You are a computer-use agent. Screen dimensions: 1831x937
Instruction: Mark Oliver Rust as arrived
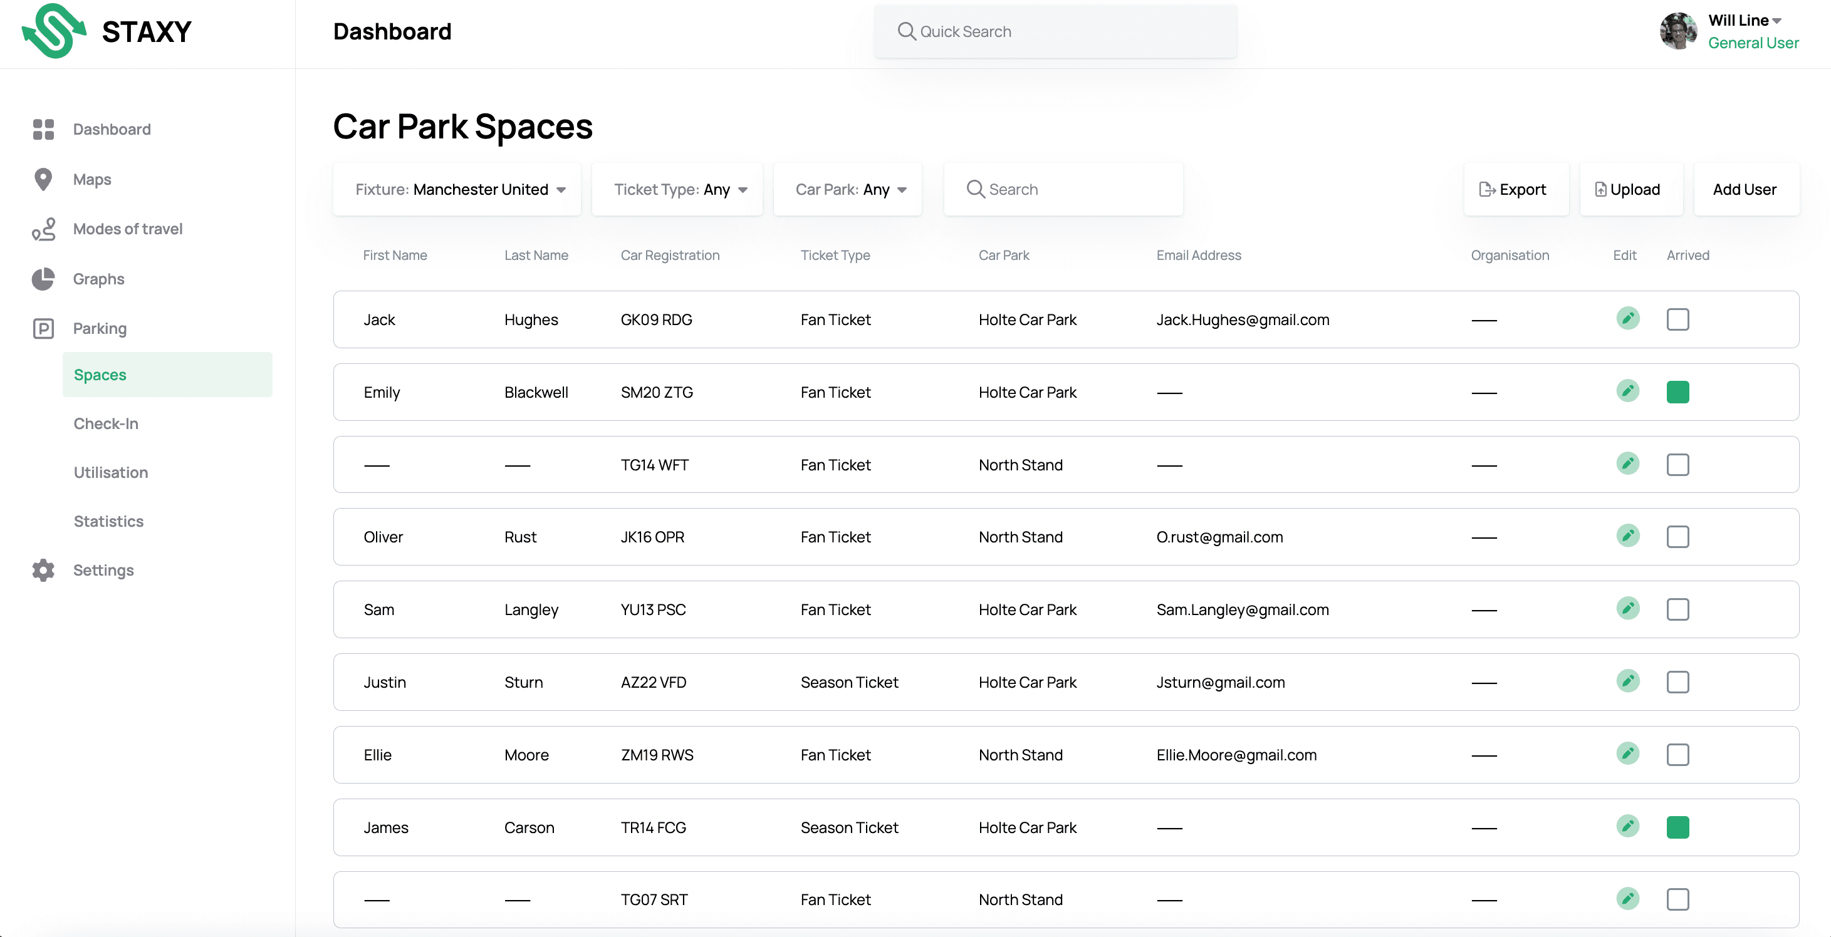(x=1677, y=536)
